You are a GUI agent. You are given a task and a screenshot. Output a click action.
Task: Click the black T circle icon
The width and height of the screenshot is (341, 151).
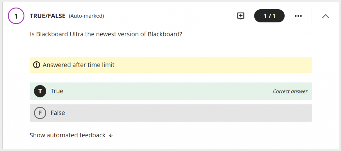[40, 91]
